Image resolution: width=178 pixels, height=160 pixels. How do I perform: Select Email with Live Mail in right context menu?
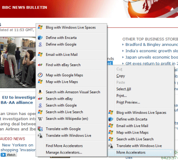click(x=132, y=126)
